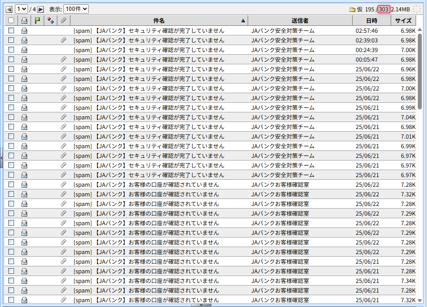Open the お客様の口座 subject in the 7.34K row
Image resolution: width=427 pixels, height=307 pixels.
[x=146, y=281]
